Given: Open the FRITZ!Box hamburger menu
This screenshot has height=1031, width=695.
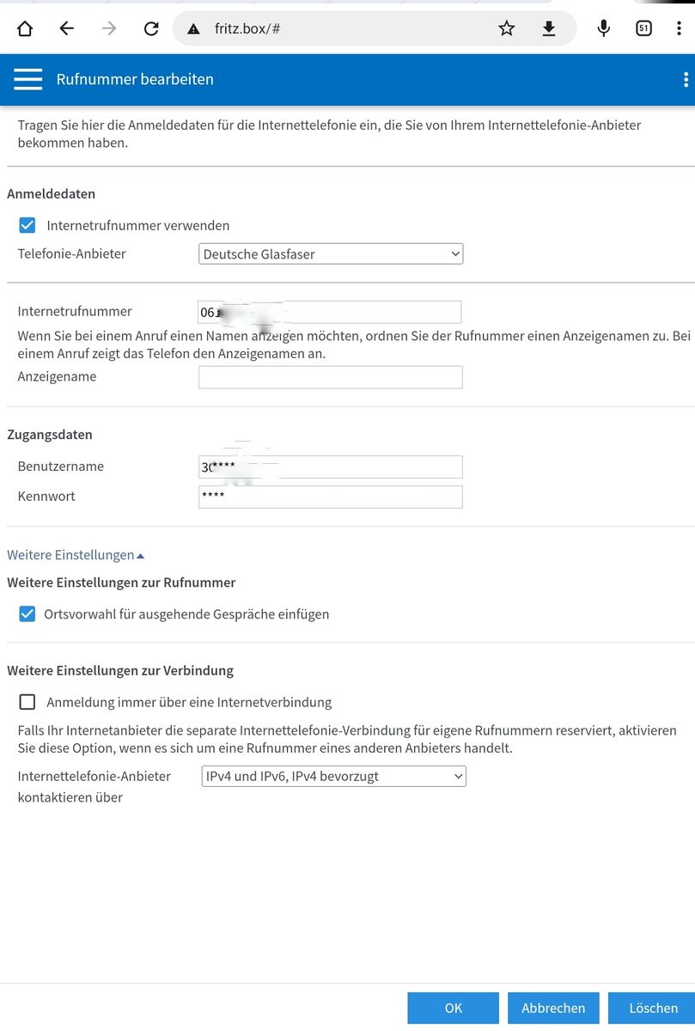Looking at the screenshot, I should click(27, 79).
